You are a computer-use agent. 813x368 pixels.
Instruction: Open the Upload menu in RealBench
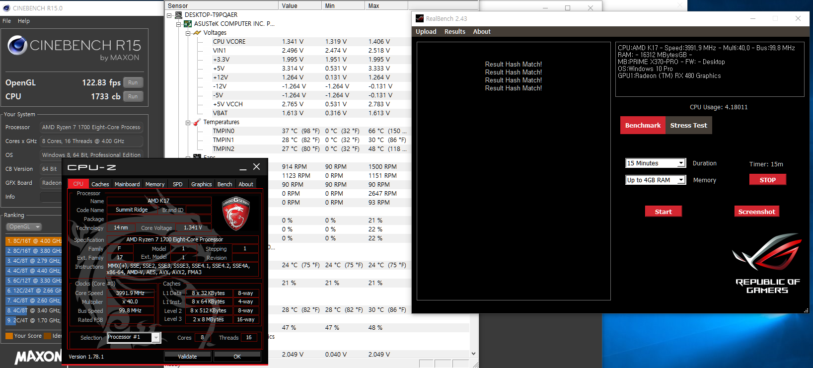click(x=426, y=31)
